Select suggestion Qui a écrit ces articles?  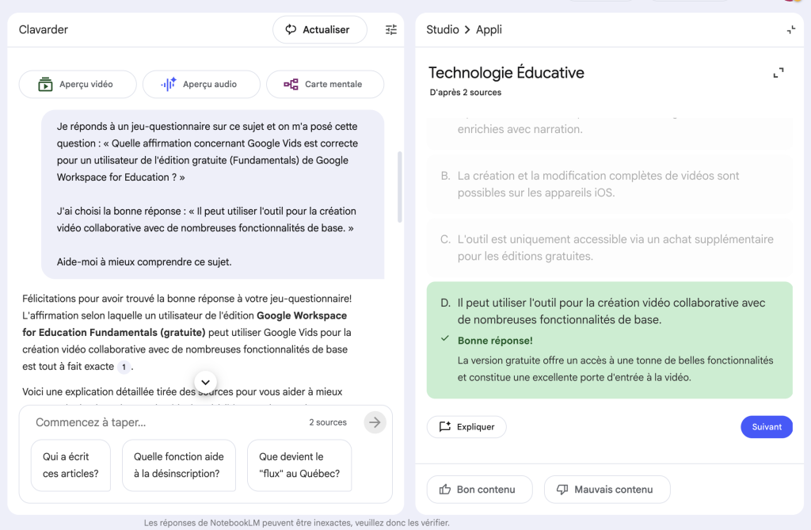(70, 465)
